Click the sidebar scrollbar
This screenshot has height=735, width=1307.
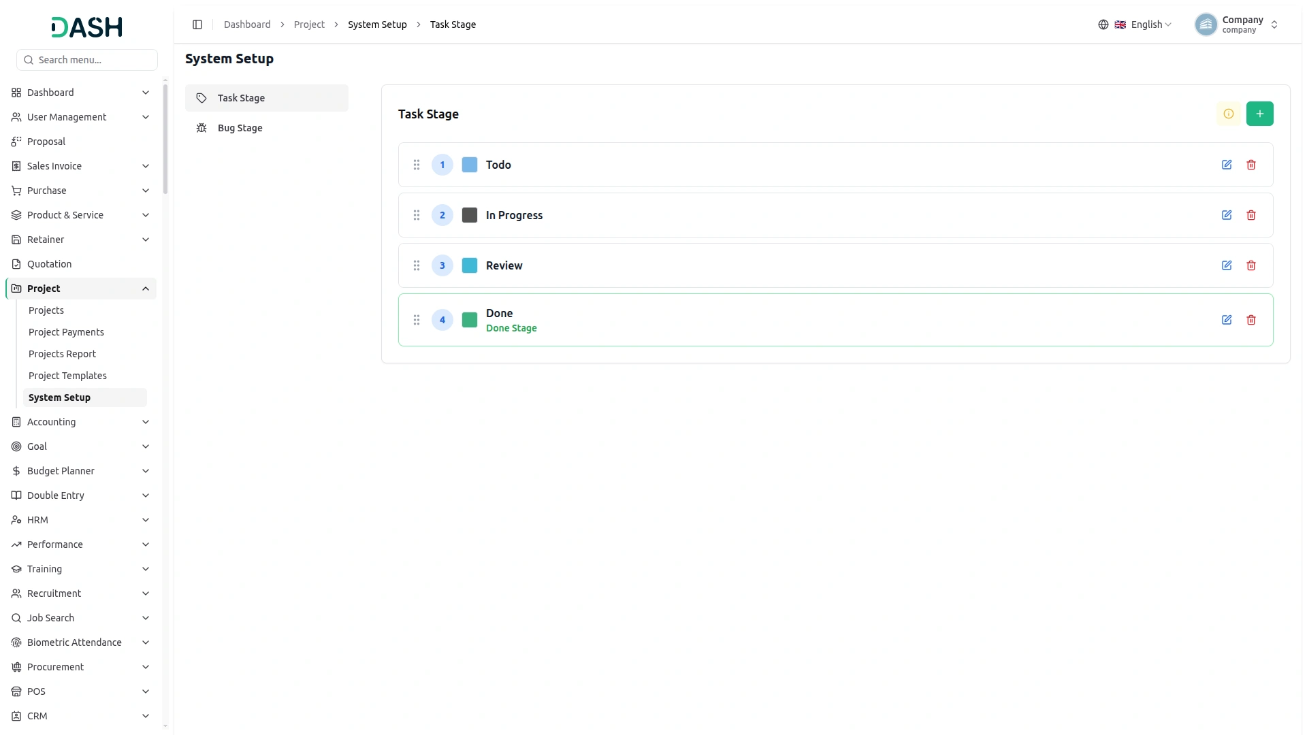point(165,140)
